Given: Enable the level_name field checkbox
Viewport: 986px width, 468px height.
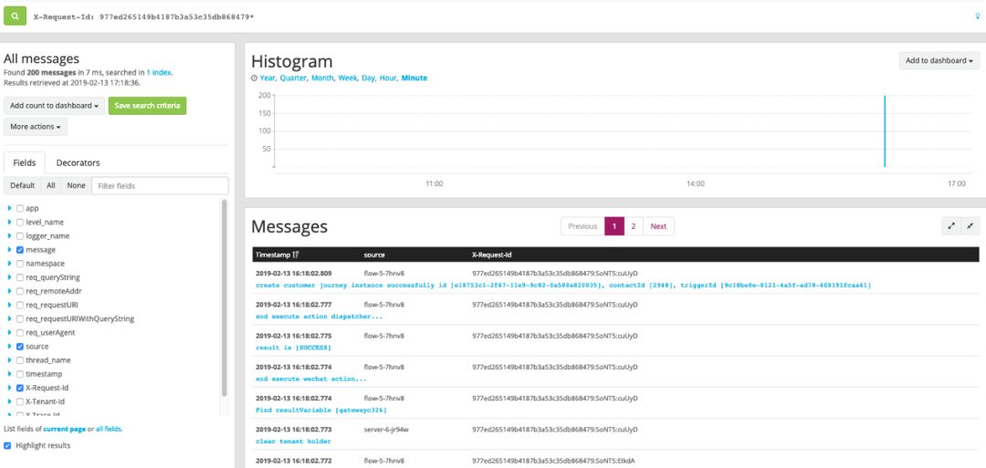Looking at the screenshot, I should [20, 223].
